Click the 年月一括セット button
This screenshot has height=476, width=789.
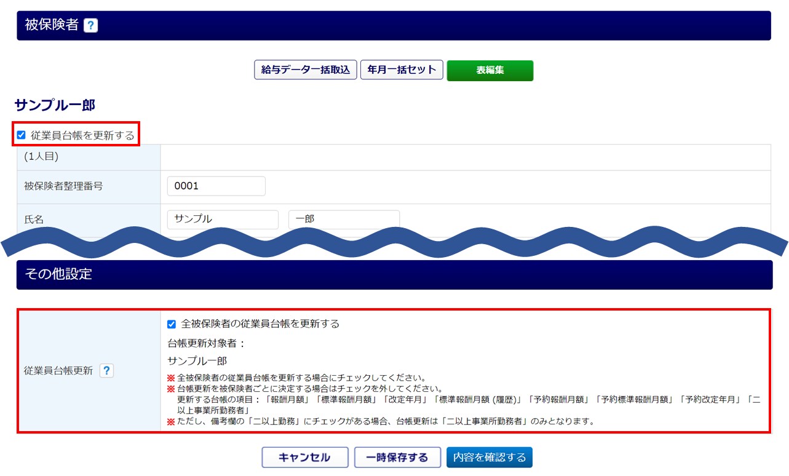pyautogui.click(x=402, y=70)
